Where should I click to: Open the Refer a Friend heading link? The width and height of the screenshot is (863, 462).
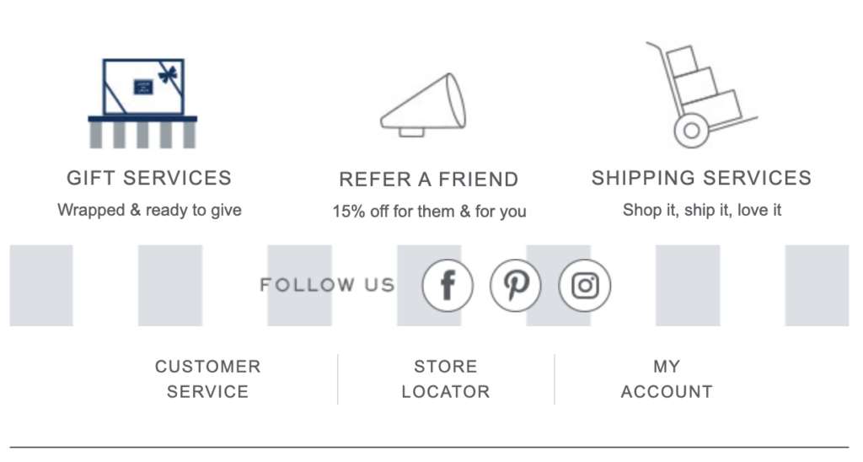428,180
